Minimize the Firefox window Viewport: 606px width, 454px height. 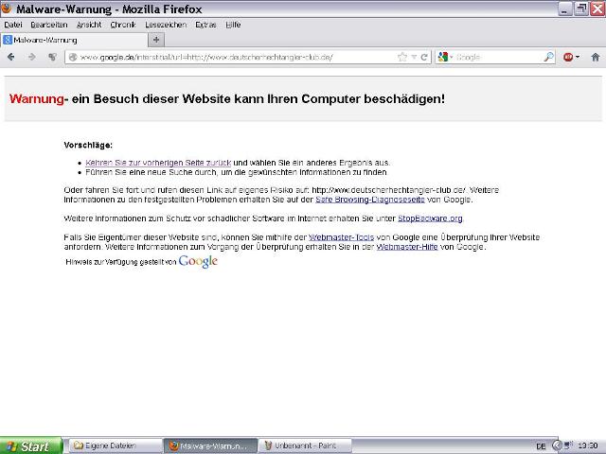565,9
